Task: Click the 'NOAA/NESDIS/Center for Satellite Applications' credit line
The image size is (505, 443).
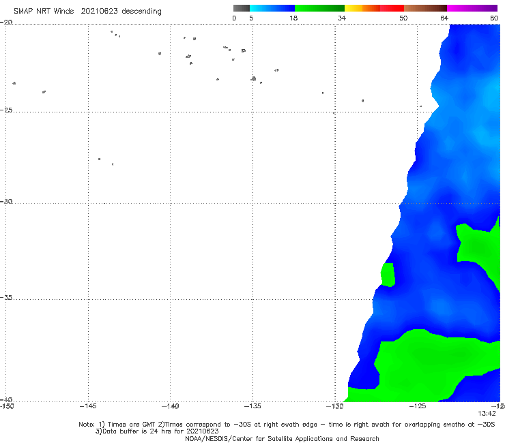Action: point(282,438)
